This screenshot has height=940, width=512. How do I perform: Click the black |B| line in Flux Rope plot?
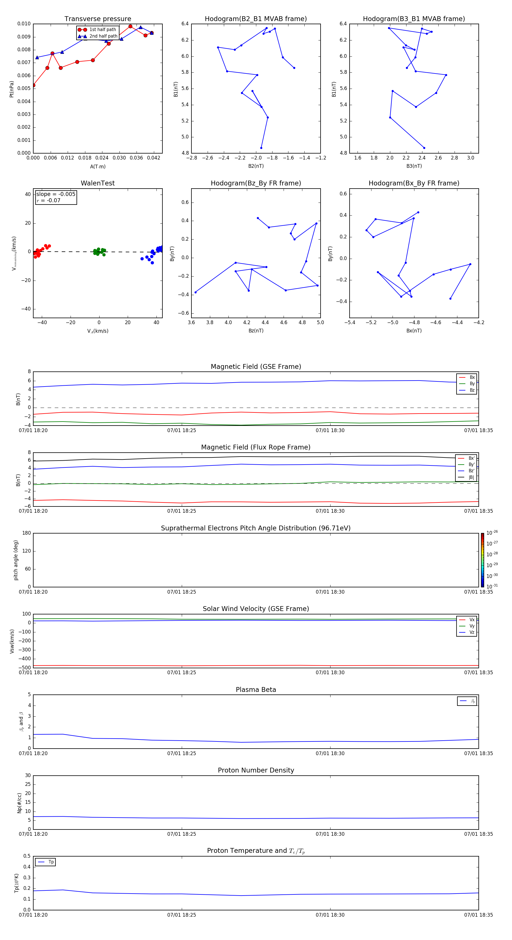256,457
